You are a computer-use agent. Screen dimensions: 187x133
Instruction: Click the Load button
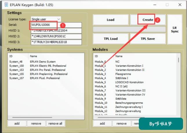click(x=111, y=20)
